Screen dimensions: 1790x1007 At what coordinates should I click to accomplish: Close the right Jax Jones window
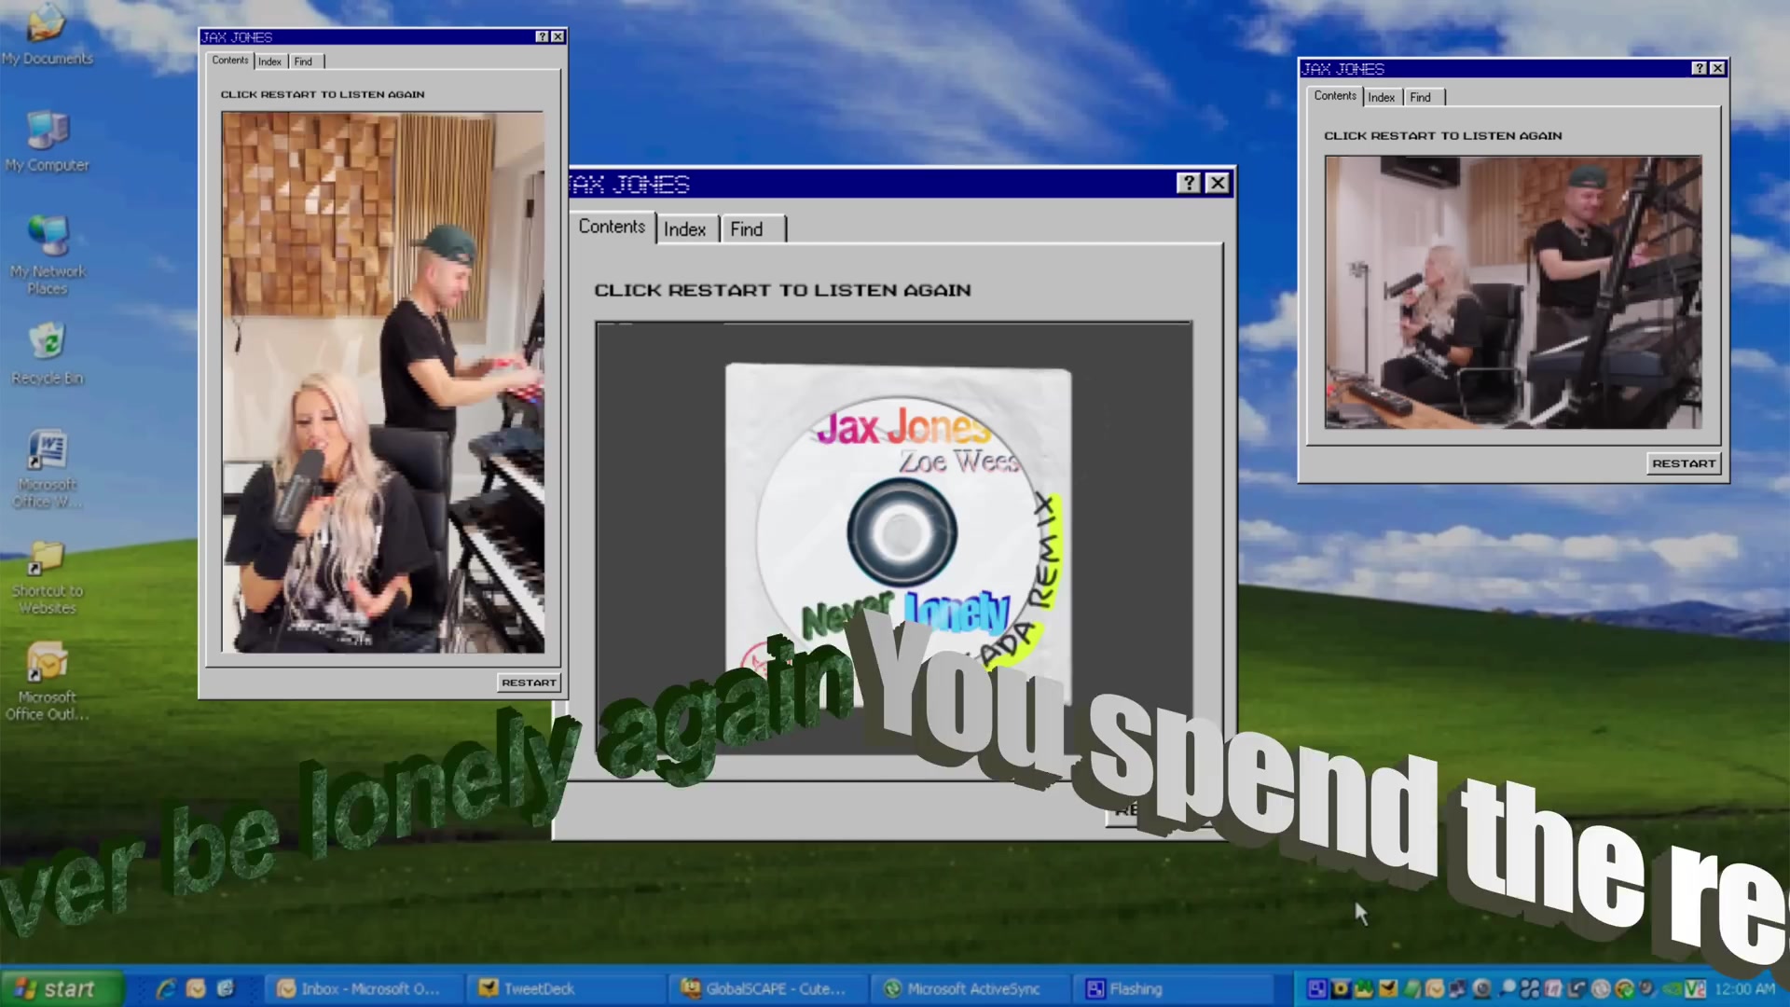click(1717, 68)
